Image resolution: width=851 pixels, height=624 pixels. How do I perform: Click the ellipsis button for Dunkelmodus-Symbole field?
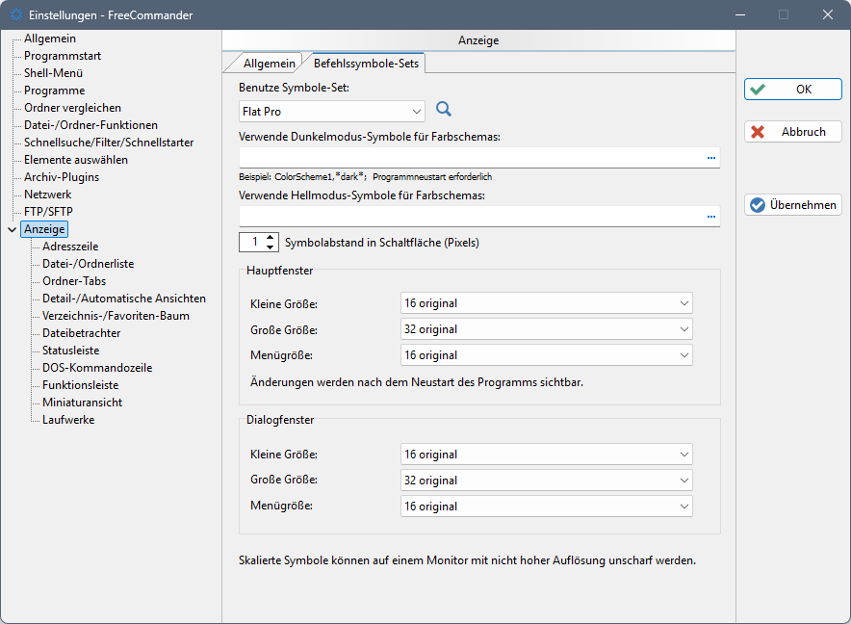coord(711,157)
